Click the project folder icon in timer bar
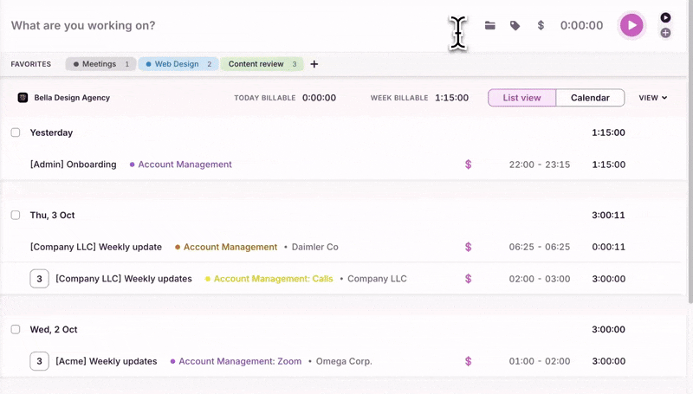 (490, 26)
